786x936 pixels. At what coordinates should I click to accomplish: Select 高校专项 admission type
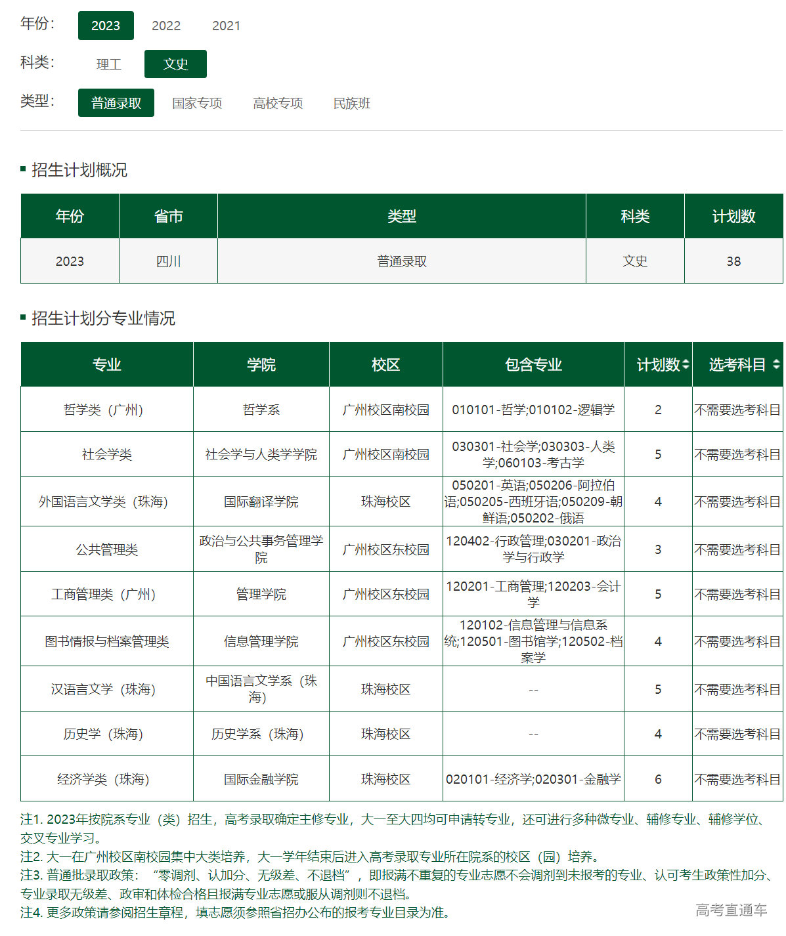[x=278, y=103]
